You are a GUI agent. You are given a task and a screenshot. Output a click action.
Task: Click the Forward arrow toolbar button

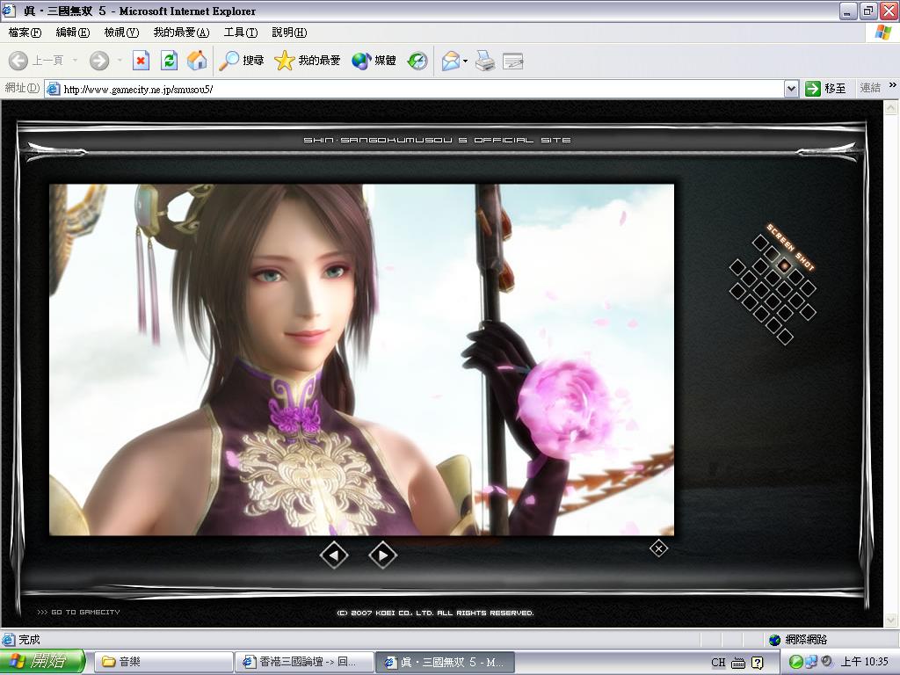[99, 61]
